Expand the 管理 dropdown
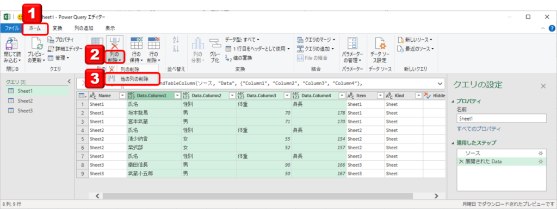The image size is (557, 209). 58,58
